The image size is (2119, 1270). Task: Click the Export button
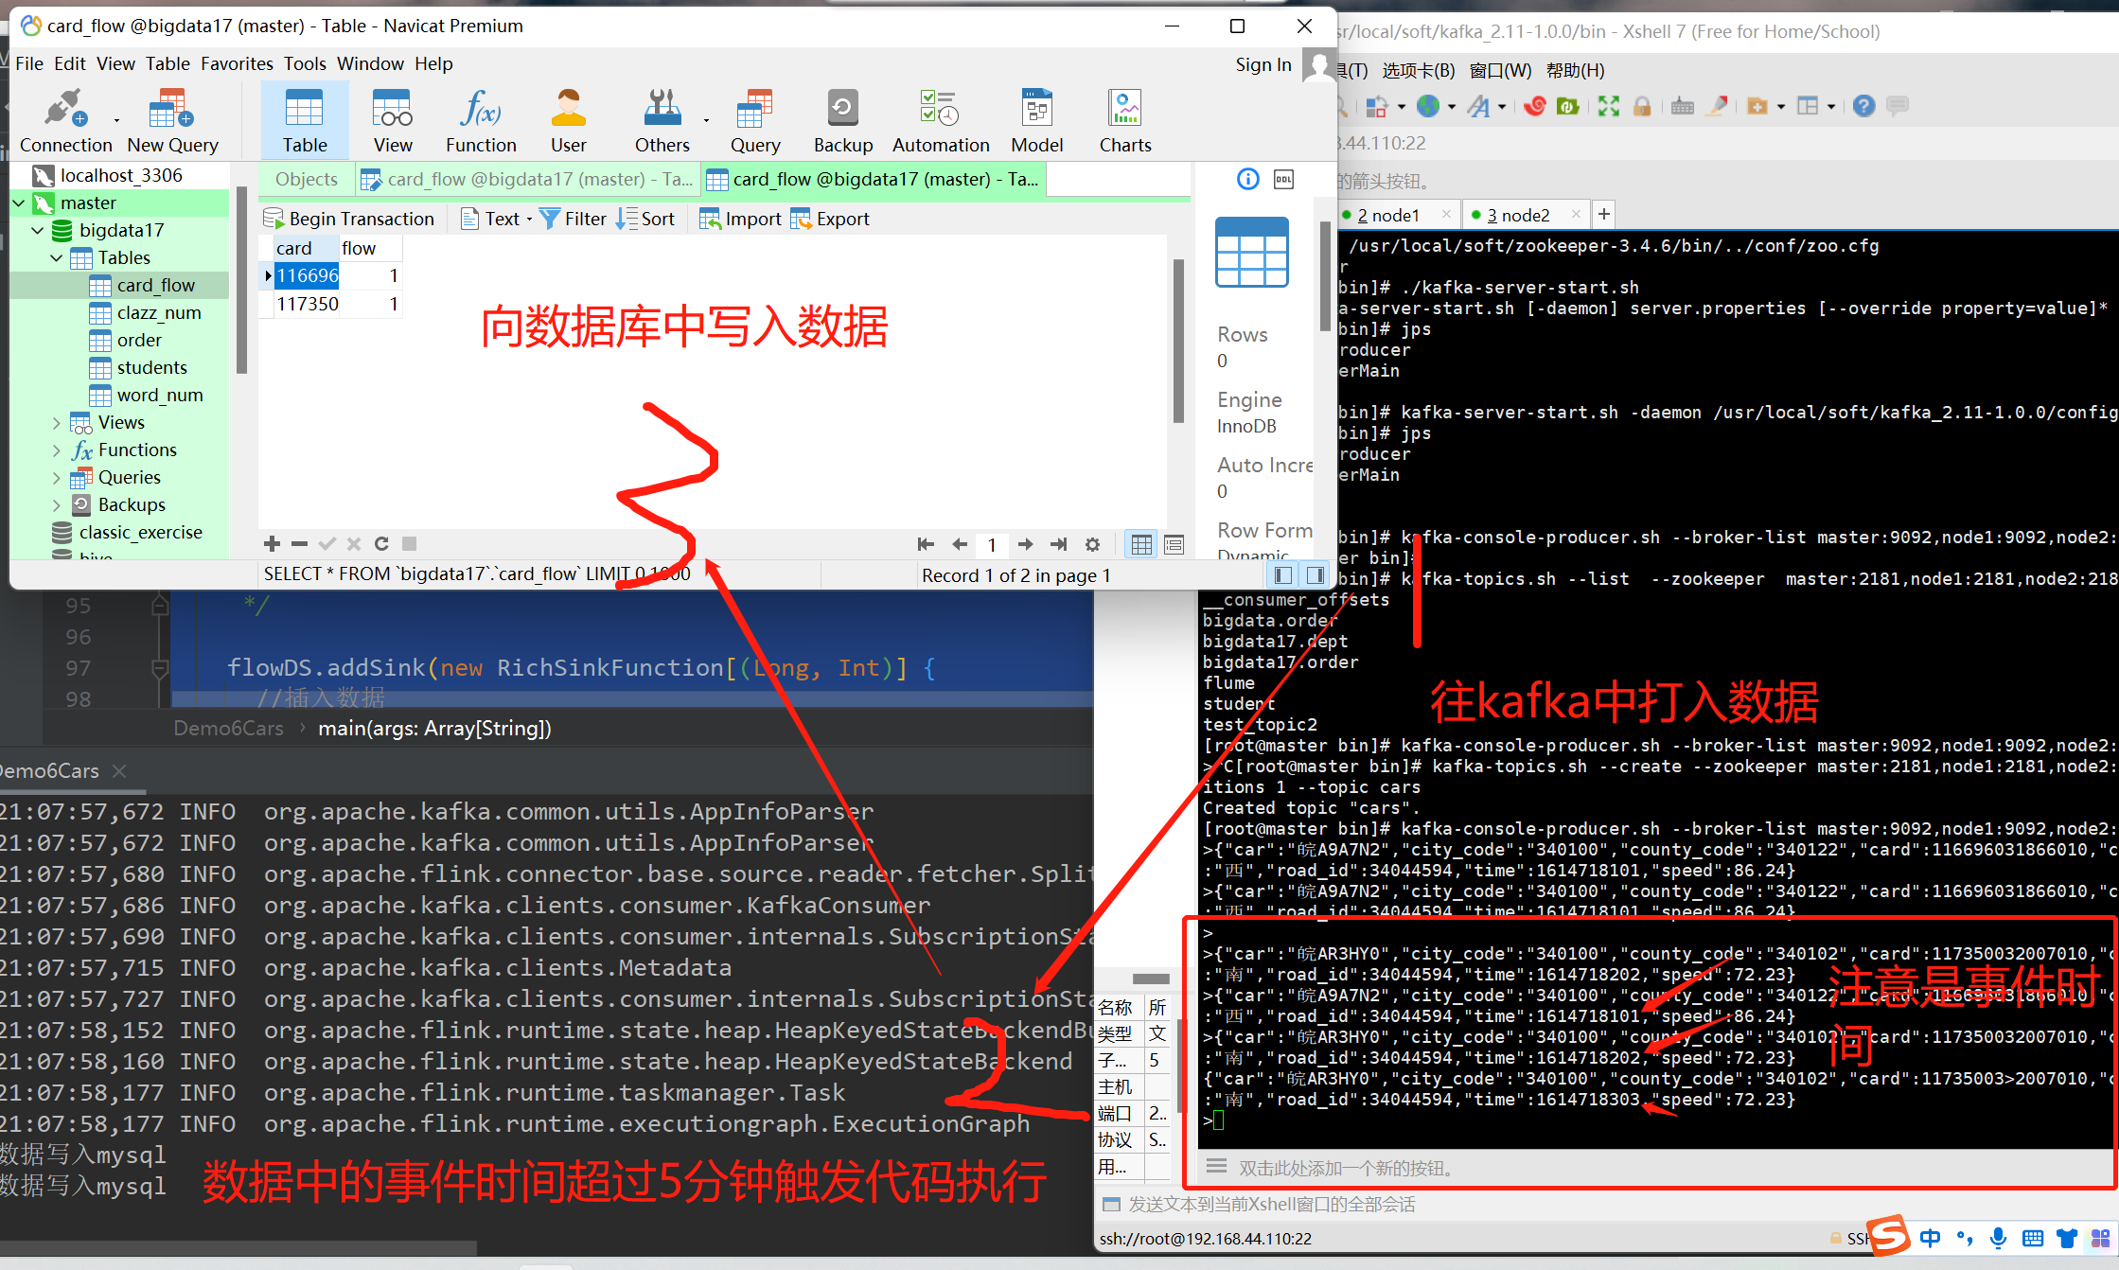pyautogui.click(x=830, y=220)
